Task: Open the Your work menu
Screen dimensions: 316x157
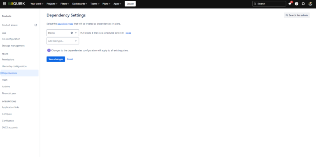Action: coord(37,4)
